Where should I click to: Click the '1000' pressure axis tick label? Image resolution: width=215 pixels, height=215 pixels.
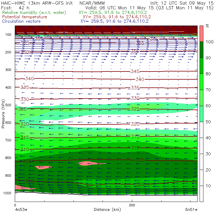[7, 193]
